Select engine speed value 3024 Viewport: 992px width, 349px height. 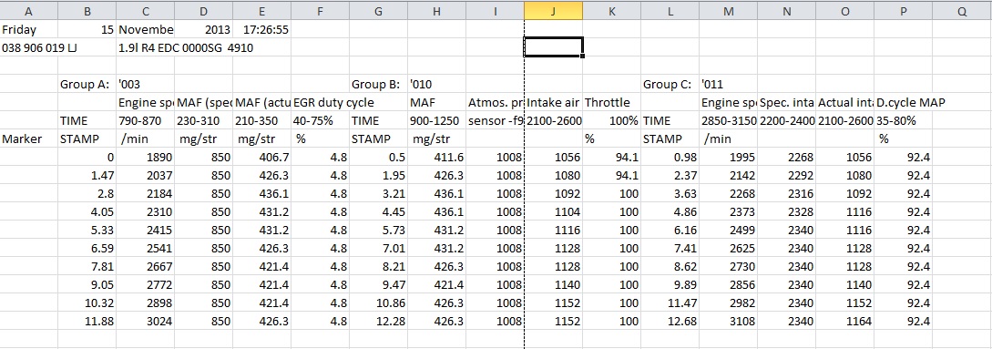(146, 321)
